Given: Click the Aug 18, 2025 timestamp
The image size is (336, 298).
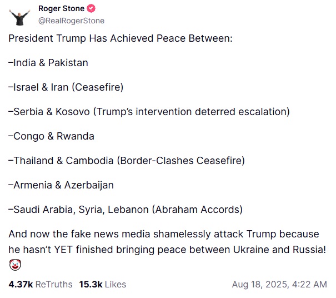Looking at the screenshot, I should click(279, 284).
